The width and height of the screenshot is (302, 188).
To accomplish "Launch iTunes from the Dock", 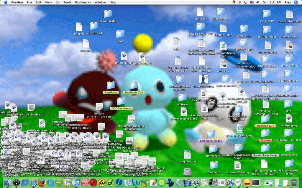I will click(76, 182).
